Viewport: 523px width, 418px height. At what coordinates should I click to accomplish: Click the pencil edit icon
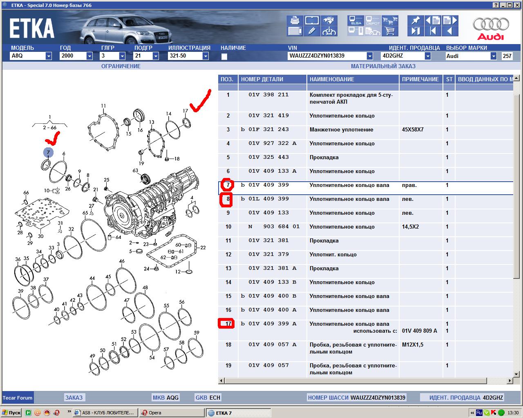pos(312,31)
